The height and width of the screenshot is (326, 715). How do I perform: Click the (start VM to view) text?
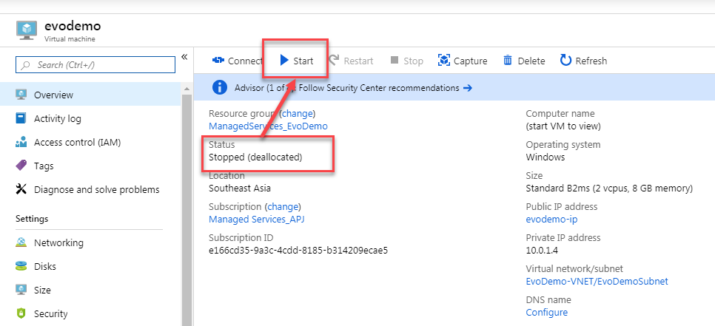pyautogui.click(x=563, y=126)
